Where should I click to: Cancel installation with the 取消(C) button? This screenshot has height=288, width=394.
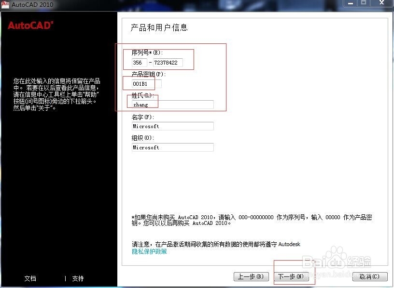point(370,276)
